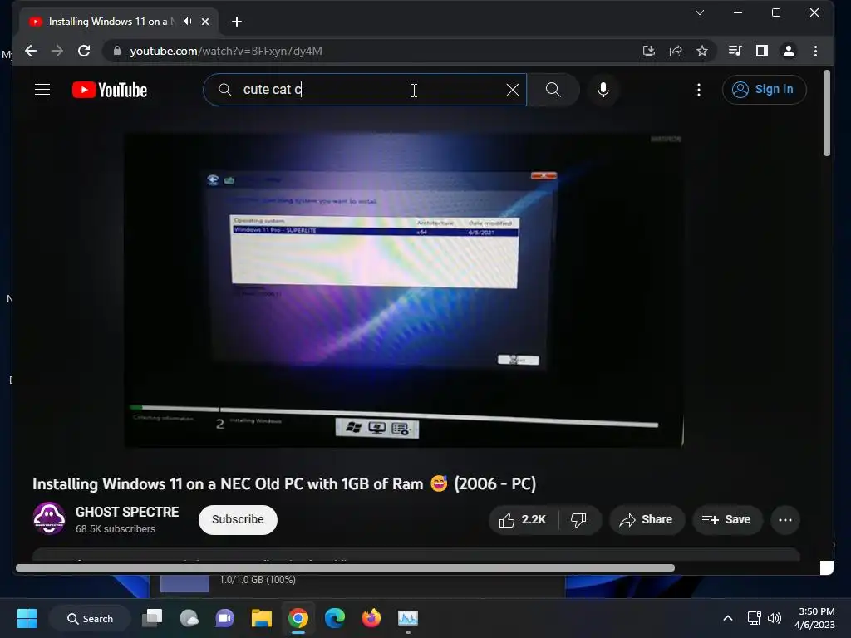Screen dimensions: 851x638
Task: View site information lock icon
Action: click(116, 51)
